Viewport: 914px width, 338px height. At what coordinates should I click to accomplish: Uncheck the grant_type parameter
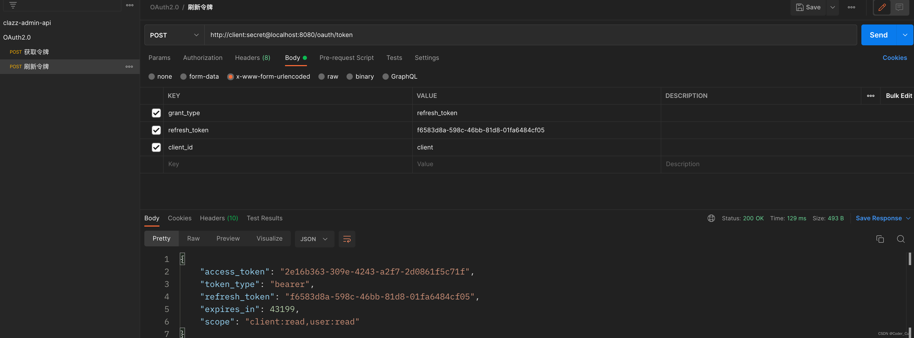point(156,113)
